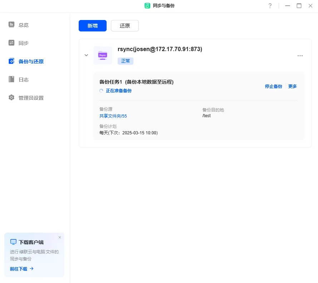Click the 进行绿联云与电脑文件的同步与备份 description

point(34,255)
